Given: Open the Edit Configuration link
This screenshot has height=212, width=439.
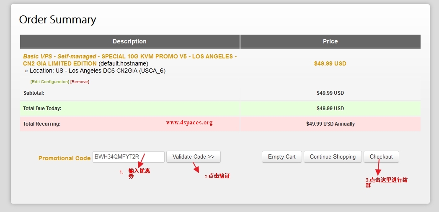Looking at the screenshot, I should (50, 82).
